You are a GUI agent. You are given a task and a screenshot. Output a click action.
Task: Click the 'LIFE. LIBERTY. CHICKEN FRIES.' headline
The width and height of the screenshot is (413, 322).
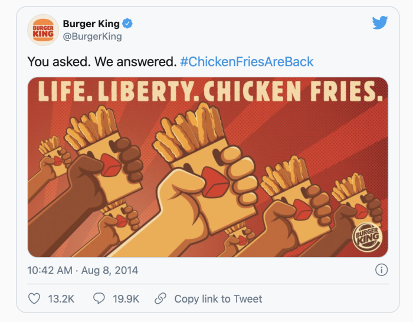(x=210, y=91)
